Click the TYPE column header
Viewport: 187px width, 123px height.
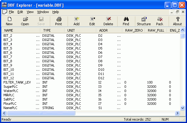click(x=52, y=30)
